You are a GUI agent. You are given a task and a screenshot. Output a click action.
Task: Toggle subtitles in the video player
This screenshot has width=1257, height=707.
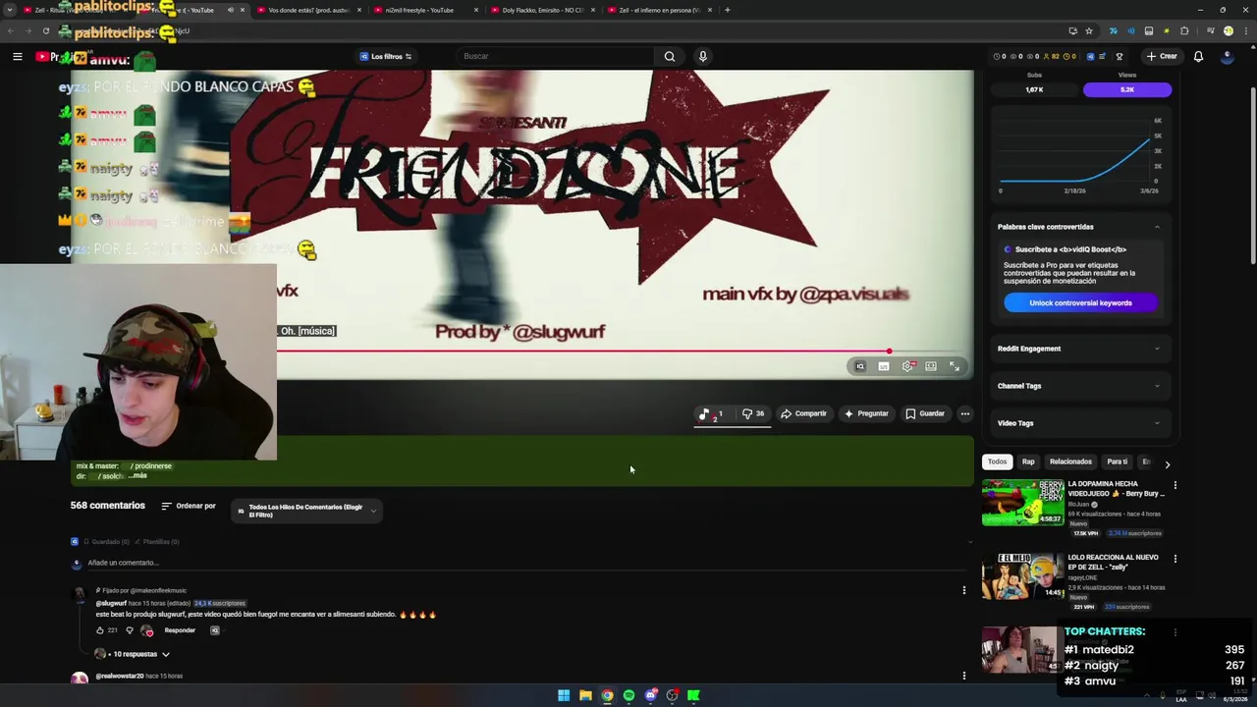(884, 366)
